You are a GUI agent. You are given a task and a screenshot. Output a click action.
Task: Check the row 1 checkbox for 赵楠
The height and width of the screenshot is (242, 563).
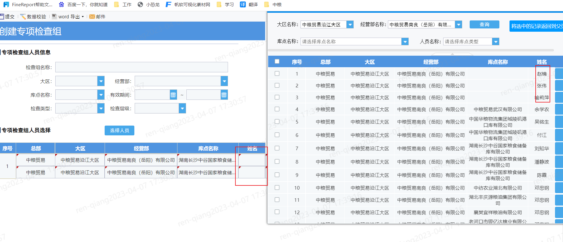(x=277, y=73)
